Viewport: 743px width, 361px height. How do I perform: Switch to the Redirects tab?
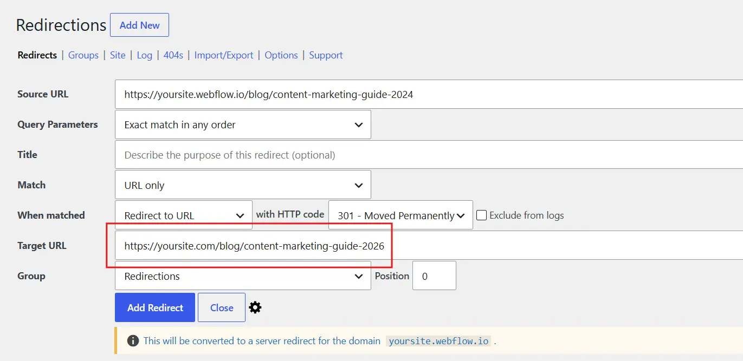[37, 55]
